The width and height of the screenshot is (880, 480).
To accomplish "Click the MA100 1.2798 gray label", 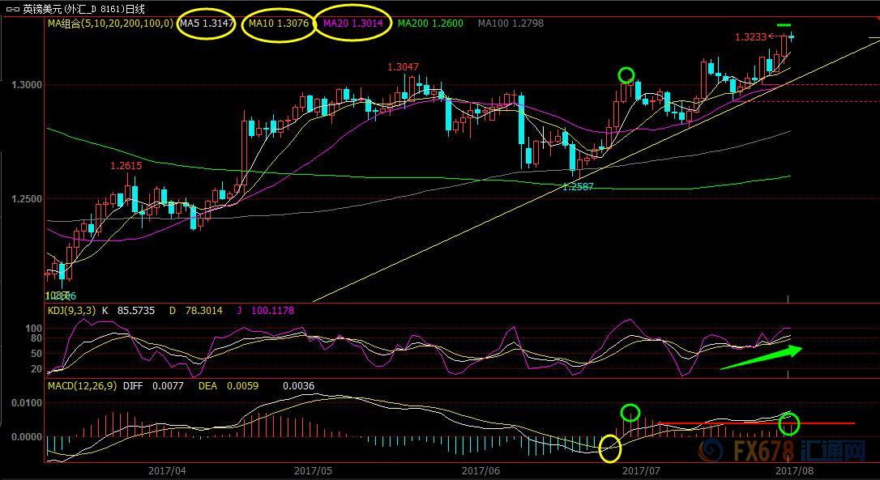I will 510,23.
